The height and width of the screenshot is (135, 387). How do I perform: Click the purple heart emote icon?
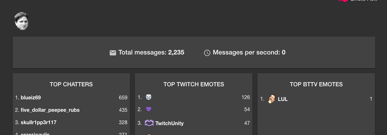148,109
